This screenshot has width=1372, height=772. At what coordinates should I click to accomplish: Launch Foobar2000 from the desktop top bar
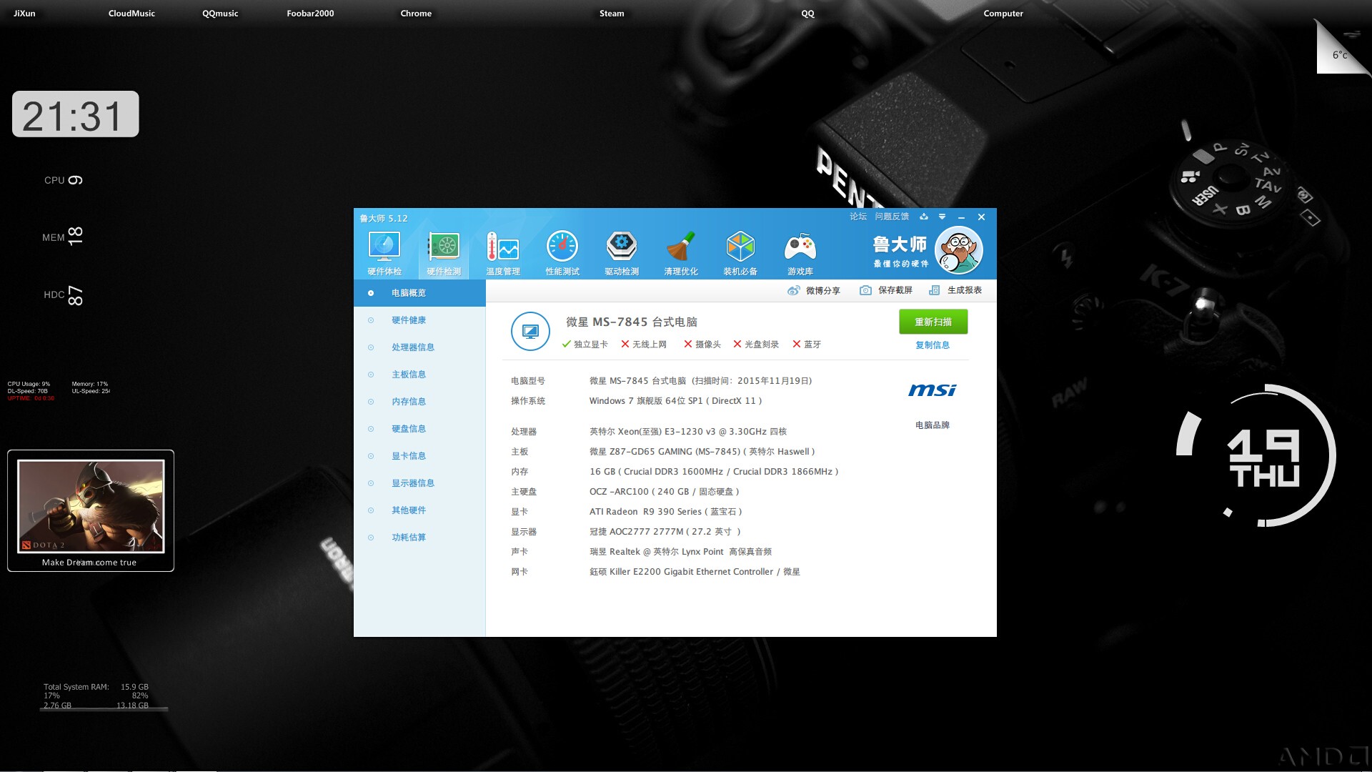[x=310, y=14]
